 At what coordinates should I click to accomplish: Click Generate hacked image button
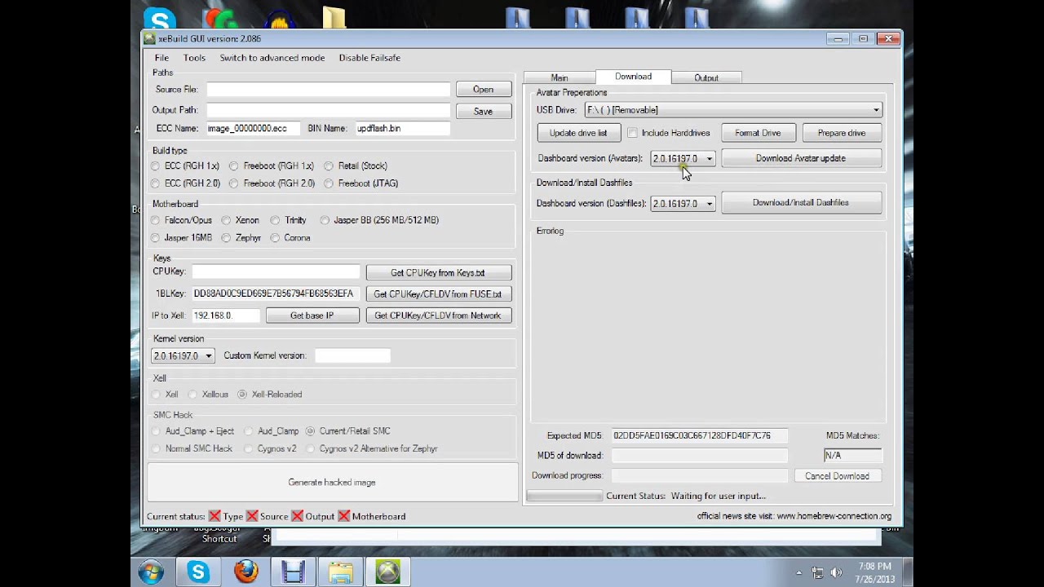click(332, 482)
